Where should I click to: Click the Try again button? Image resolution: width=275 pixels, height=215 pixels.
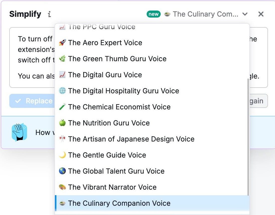click(x=256, y=101)
